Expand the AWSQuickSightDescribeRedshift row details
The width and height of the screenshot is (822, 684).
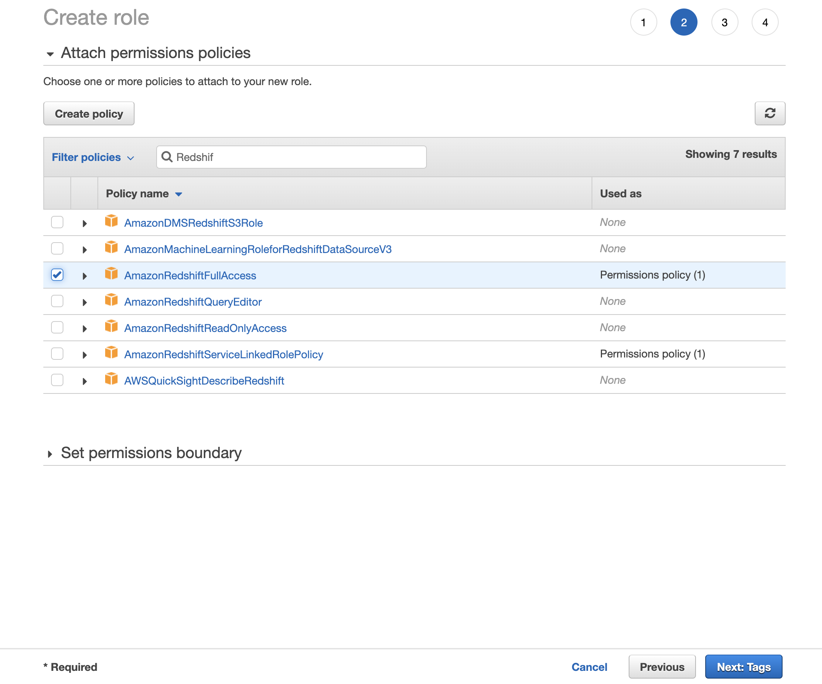click(84, 381)
